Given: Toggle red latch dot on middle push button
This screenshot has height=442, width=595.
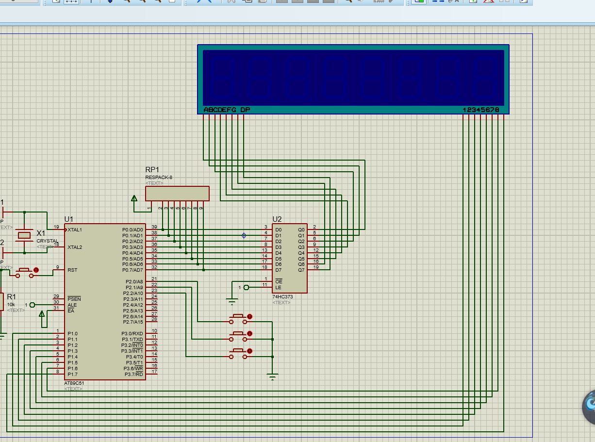Looking at the screenshot, I should click(x=250, y=333).
